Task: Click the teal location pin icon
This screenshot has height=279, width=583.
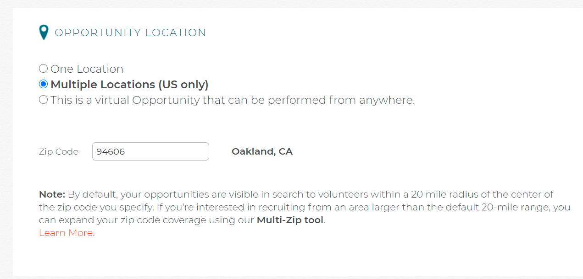Action: pos(44,32)
